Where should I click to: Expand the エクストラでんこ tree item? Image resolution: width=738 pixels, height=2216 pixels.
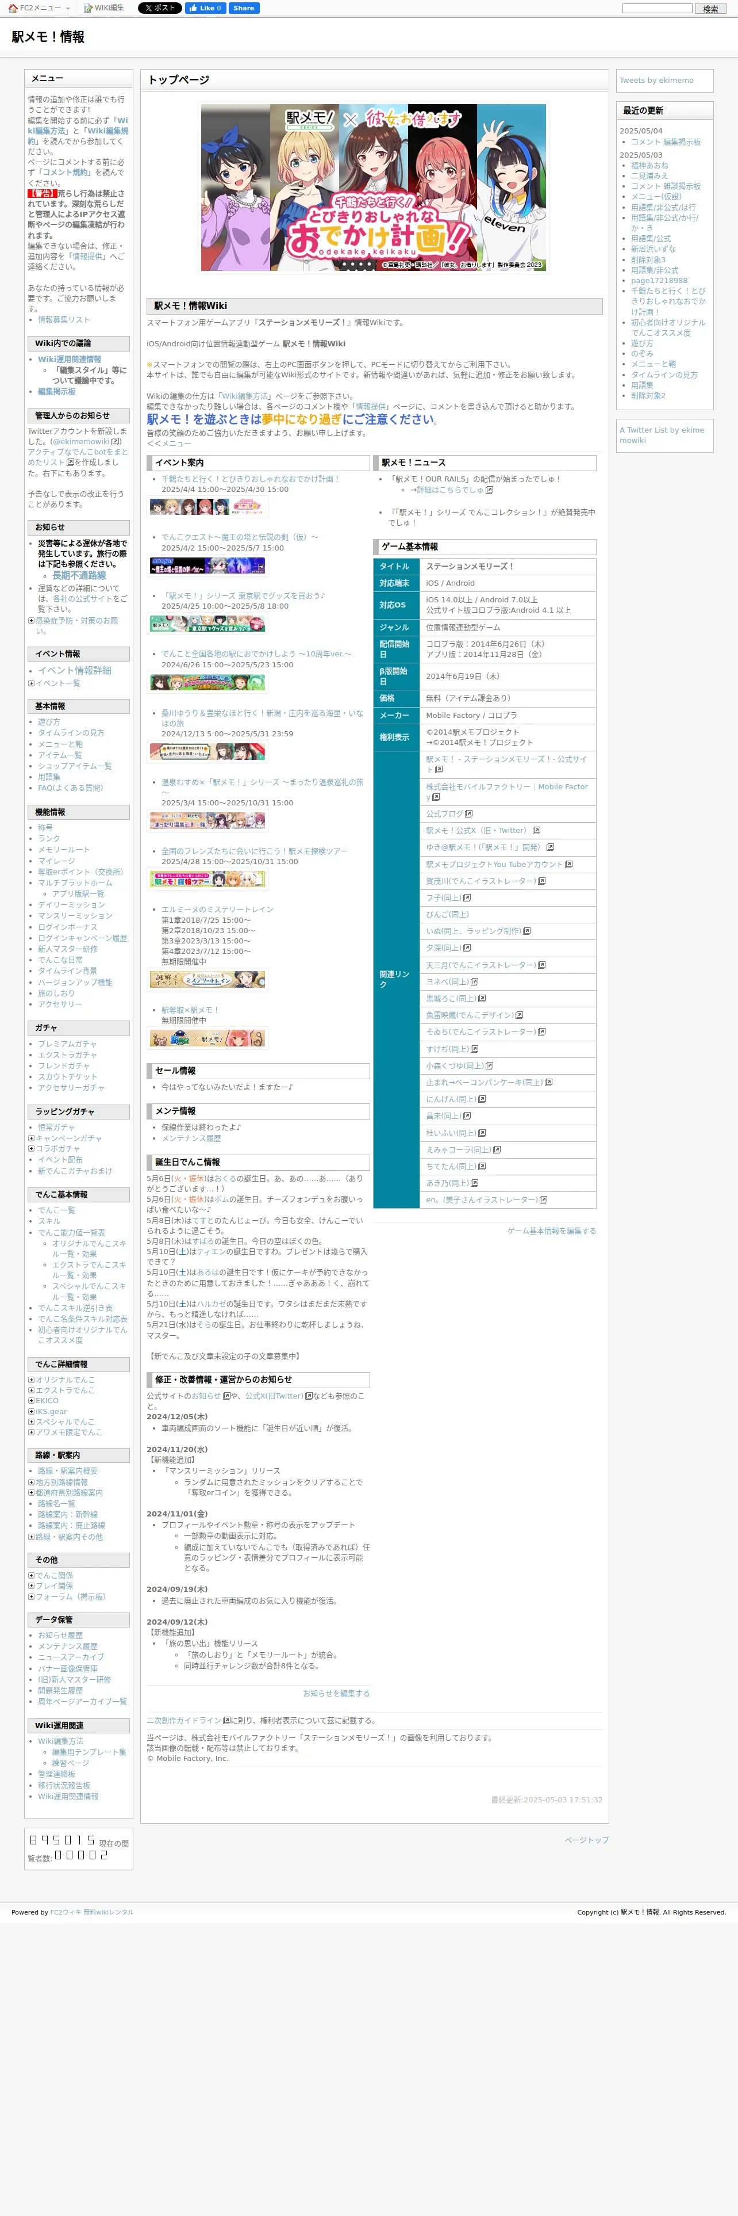31,1390
